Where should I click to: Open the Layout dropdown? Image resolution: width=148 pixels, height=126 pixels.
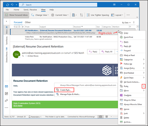[117, 15]
